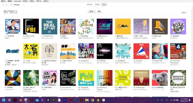Open Wi-Fi network status in tray
This screenshot has width=193, height=103.
pos(171,100)
